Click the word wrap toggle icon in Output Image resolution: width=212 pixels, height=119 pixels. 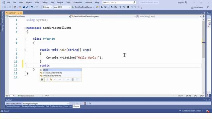(x=90, y=103)
